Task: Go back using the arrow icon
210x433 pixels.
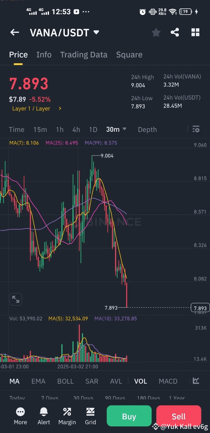Action: (x=14, y=32)
